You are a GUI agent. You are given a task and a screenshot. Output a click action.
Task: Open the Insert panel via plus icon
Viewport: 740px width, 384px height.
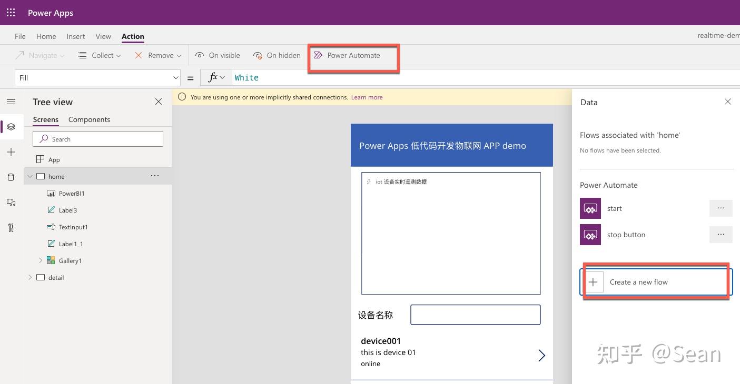pos(11,152)
